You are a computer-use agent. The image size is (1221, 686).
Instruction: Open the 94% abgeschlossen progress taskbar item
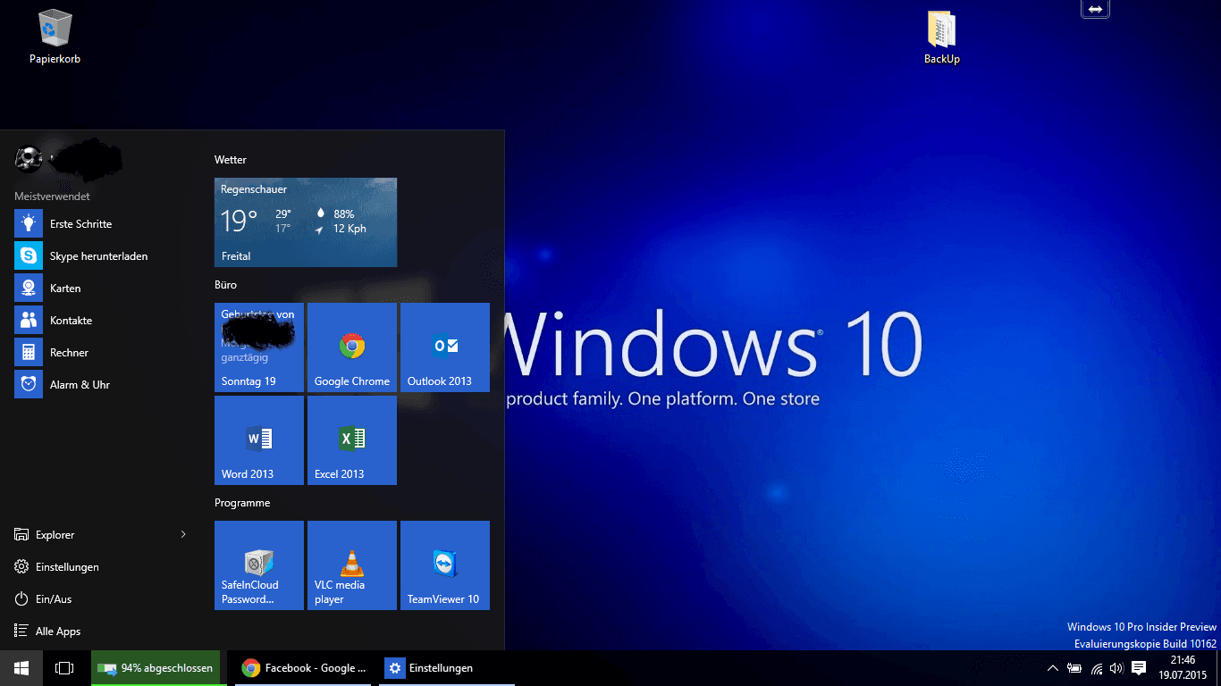point(156,668)
